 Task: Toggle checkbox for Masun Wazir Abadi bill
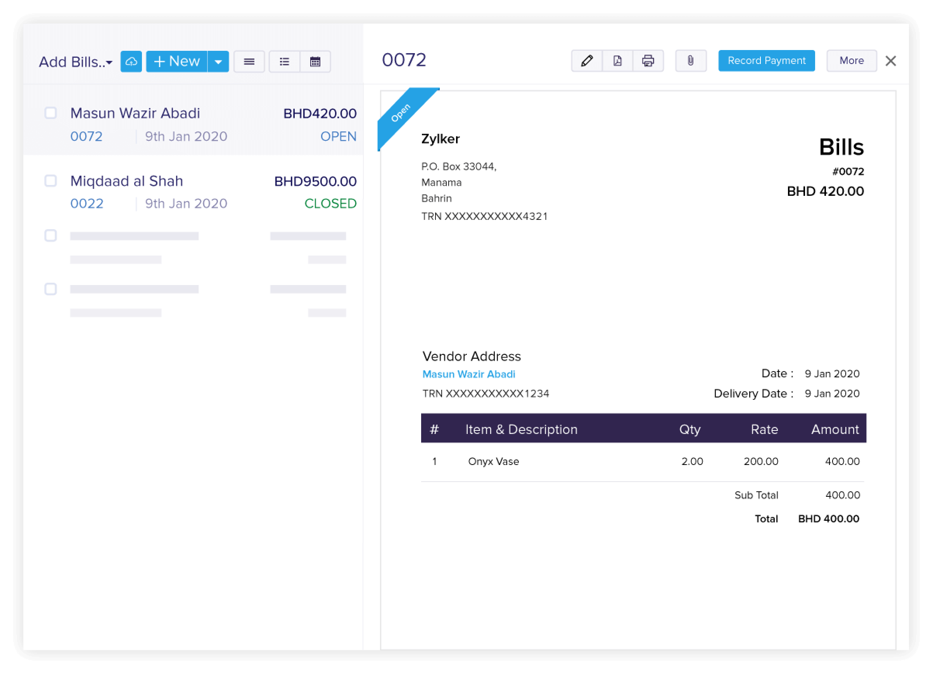coord(51,112)
